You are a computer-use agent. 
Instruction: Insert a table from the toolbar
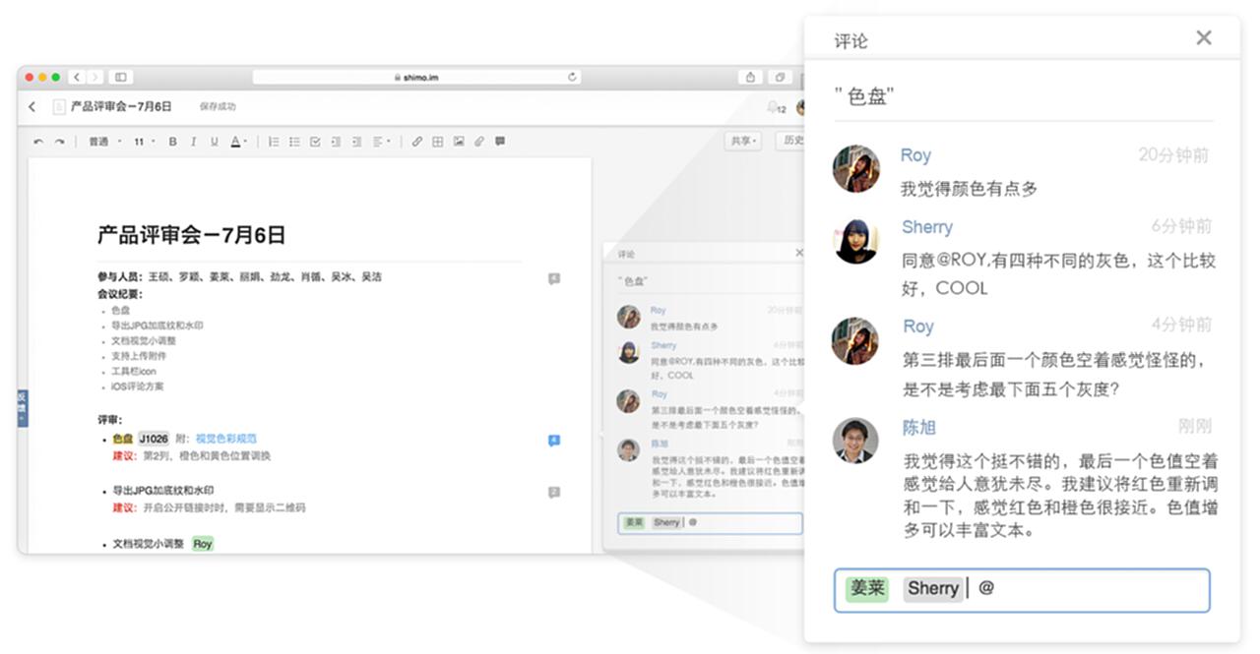[438, 142]
